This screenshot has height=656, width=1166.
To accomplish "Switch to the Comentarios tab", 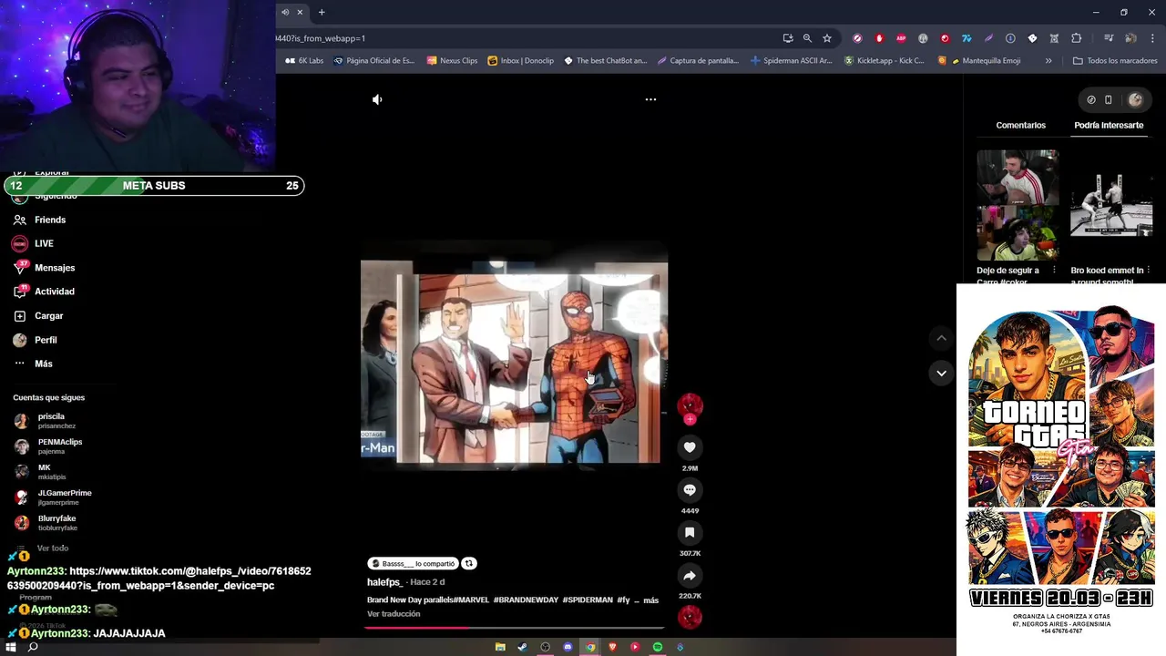I will [x=1020, y=125].
